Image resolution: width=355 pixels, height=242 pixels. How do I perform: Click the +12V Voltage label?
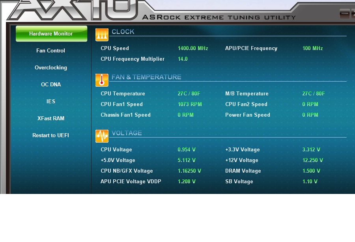coord(242,160)
